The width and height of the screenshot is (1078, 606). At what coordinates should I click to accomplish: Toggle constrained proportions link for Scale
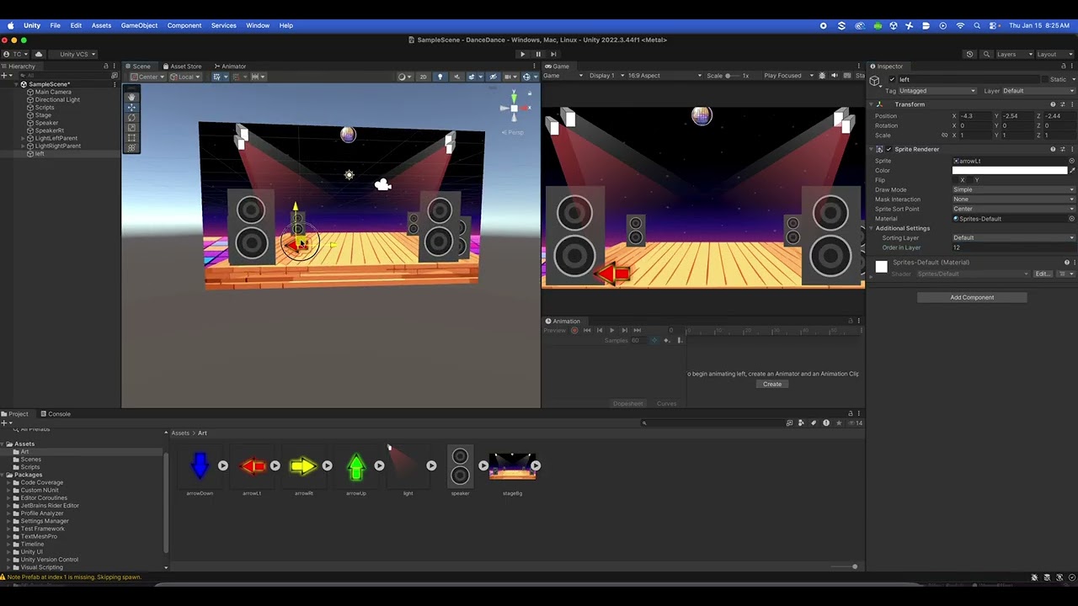click(945, 136)
